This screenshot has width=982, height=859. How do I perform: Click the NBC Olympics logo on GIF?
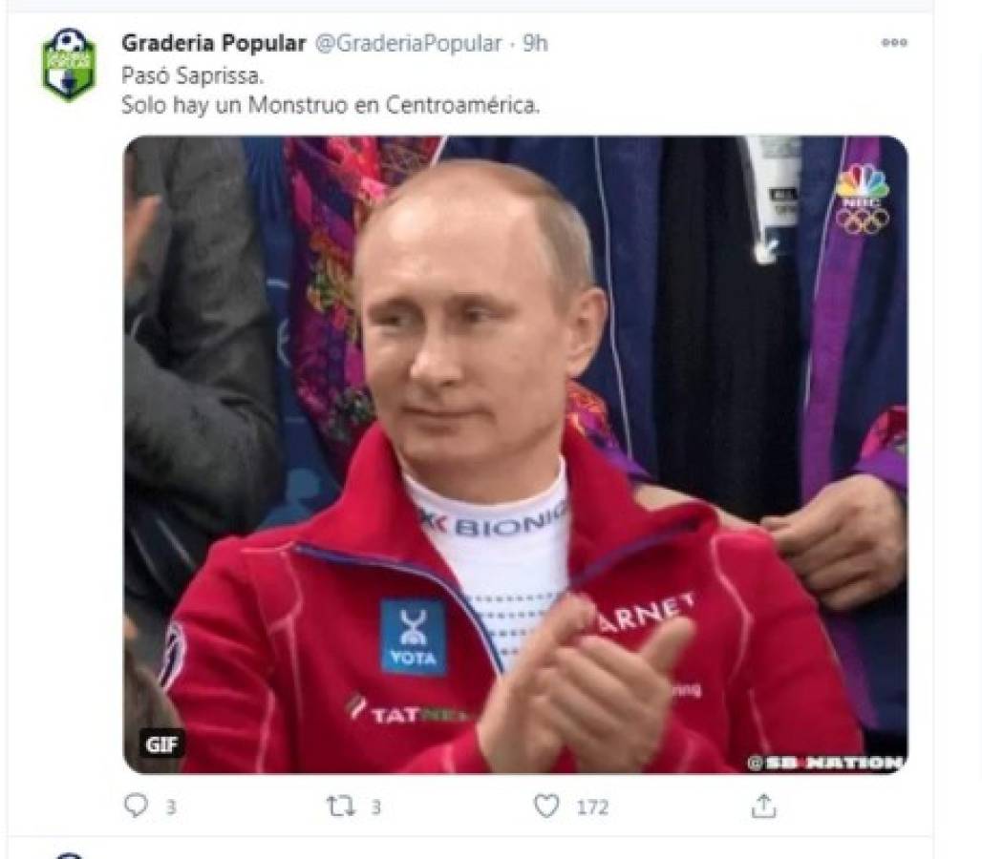tap(863, 199)
